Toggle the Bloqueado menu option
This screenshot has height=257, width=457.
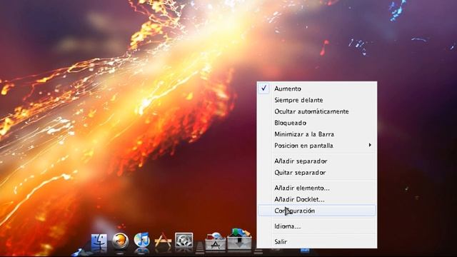point(317,123)
